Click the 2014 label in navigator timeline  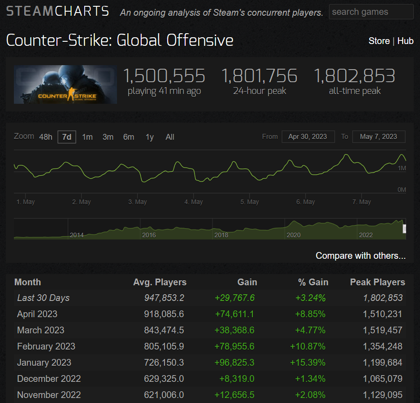click(x=77, y=235)
